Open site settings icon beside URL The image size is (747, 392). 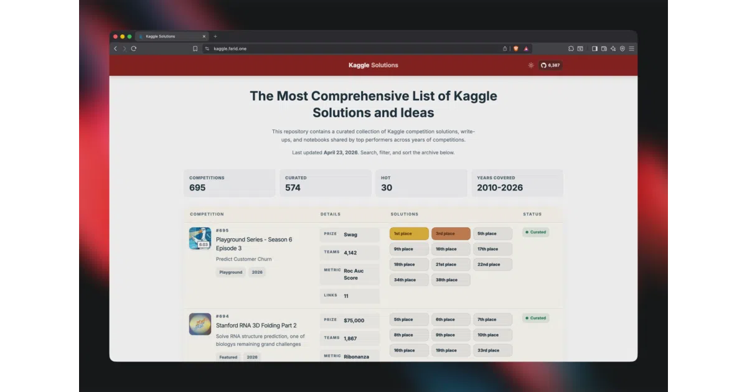207,49
